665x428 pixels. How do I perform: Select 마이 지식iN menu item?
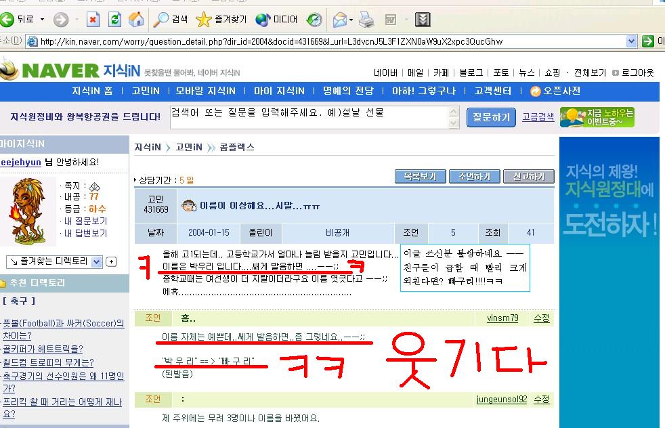point(279,91)
